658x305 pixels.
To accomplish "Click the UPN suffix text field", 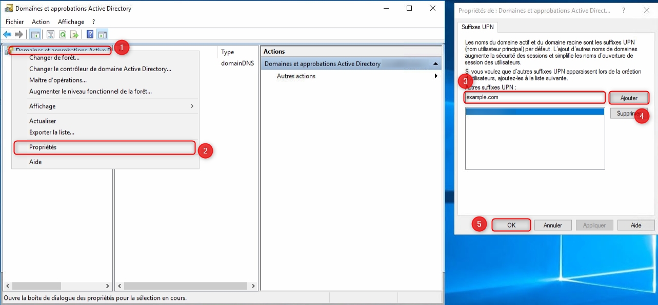I will point(535,97).
